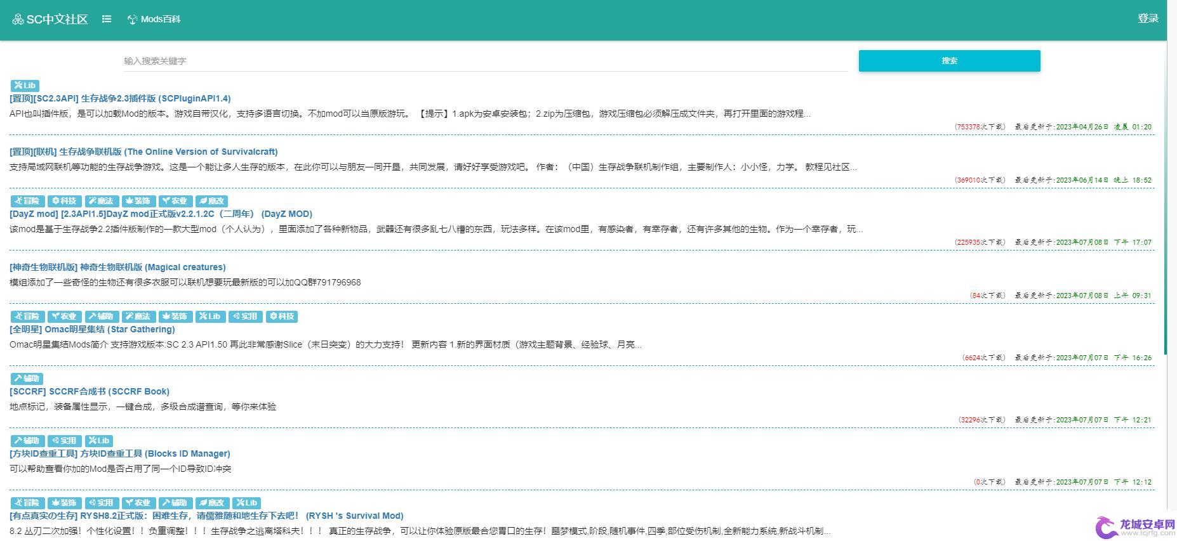
Task: Click 冒险 tag on Star Gathering entry
Action: [27, 316]
